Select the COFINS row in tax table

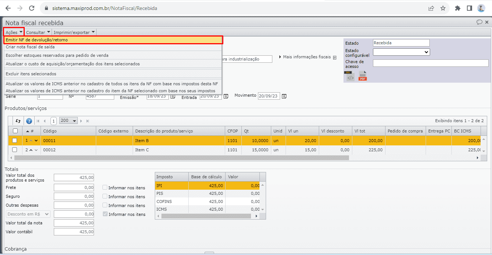click(x=207, y=201)
